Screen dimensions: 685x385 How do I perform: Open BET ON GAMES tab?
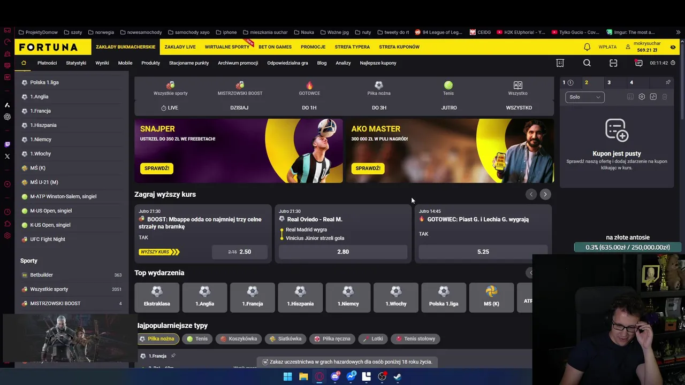point(275,47)
